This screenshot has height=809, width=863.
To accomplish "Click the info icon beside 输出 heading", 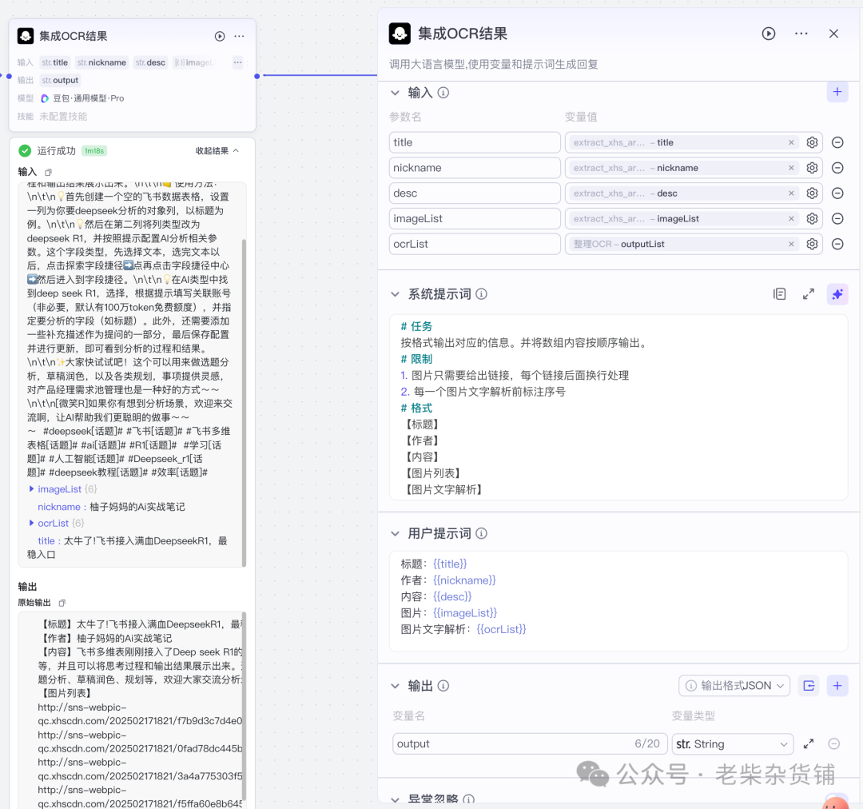I will 443,686.
